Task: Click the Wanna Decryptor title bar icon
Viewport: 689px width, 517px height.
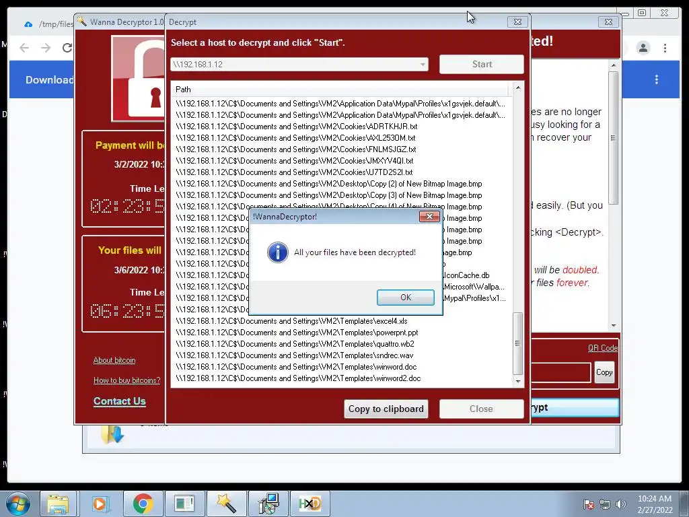Action: (81, 21)
